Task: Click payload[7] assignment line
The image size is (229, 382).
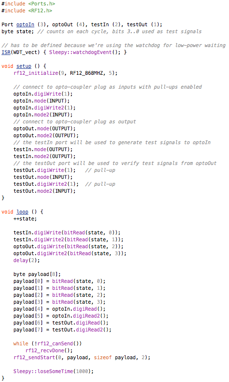Action: coord(62,330)
